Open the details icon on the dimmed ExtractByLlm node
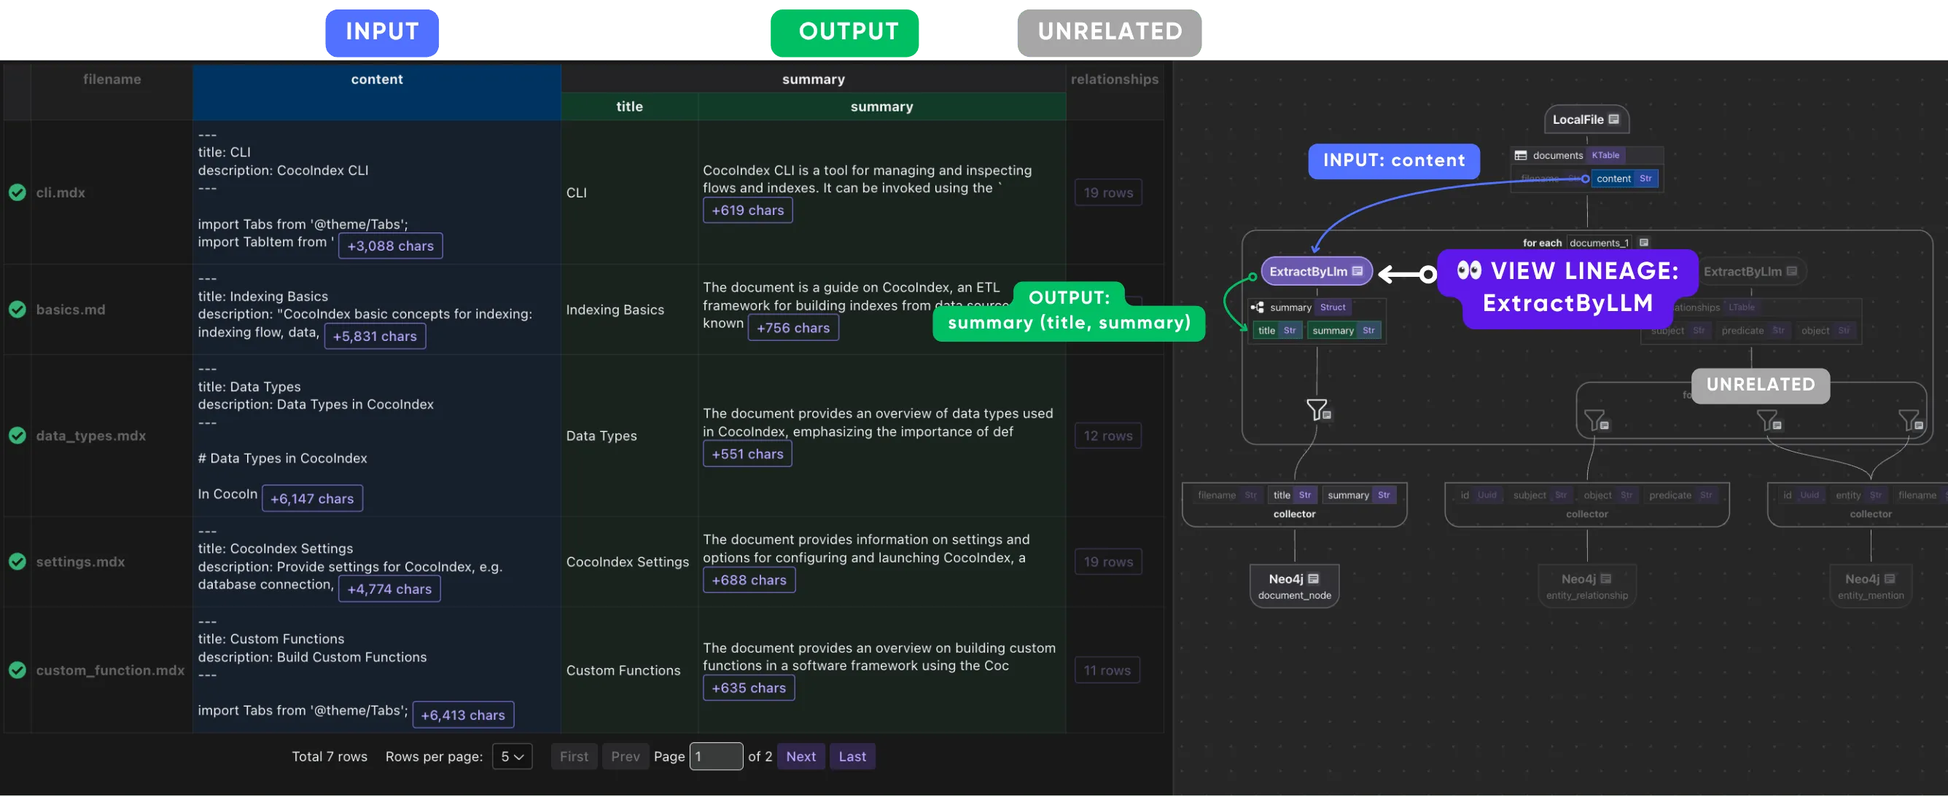The image size is (1948, 797). (1791, 272)
